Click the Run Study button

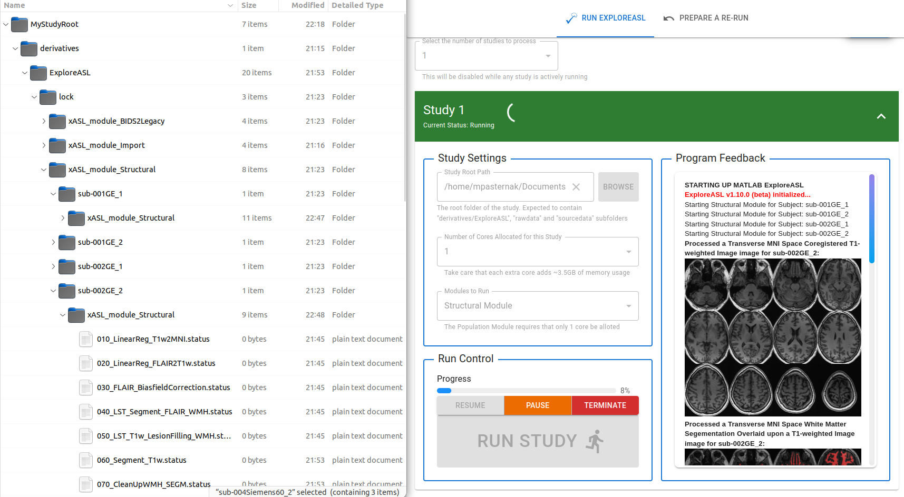pos(538,441)
